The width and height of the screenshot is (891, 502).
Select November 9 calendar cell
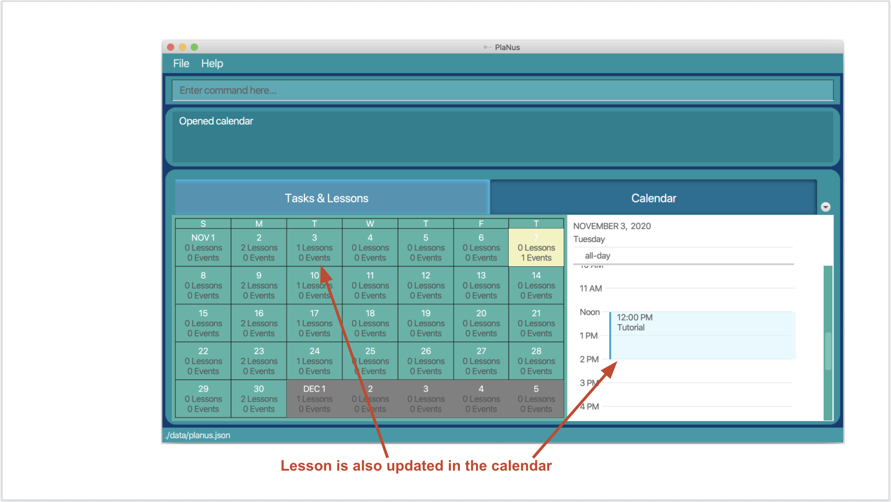259,285
